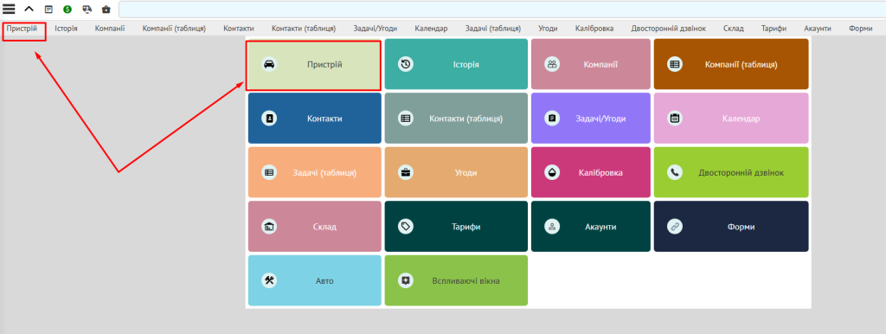Open Компанії (таблиця) menu bar item

tap(174, 29)
